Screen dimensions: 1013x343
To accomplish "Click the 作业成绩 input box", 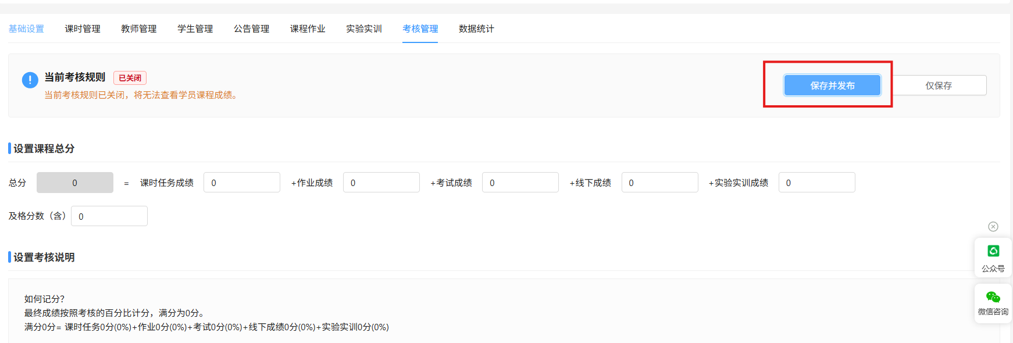I will click(381, 183).
